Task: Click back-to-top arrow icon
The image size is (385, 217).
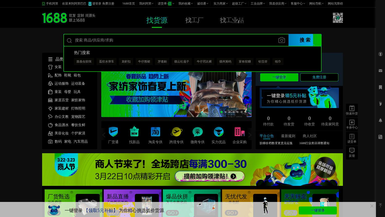Action: coord(380,205)
